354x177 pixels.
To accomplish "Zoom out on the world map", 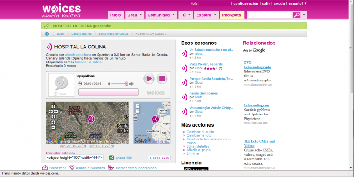I will click(138, 111).
